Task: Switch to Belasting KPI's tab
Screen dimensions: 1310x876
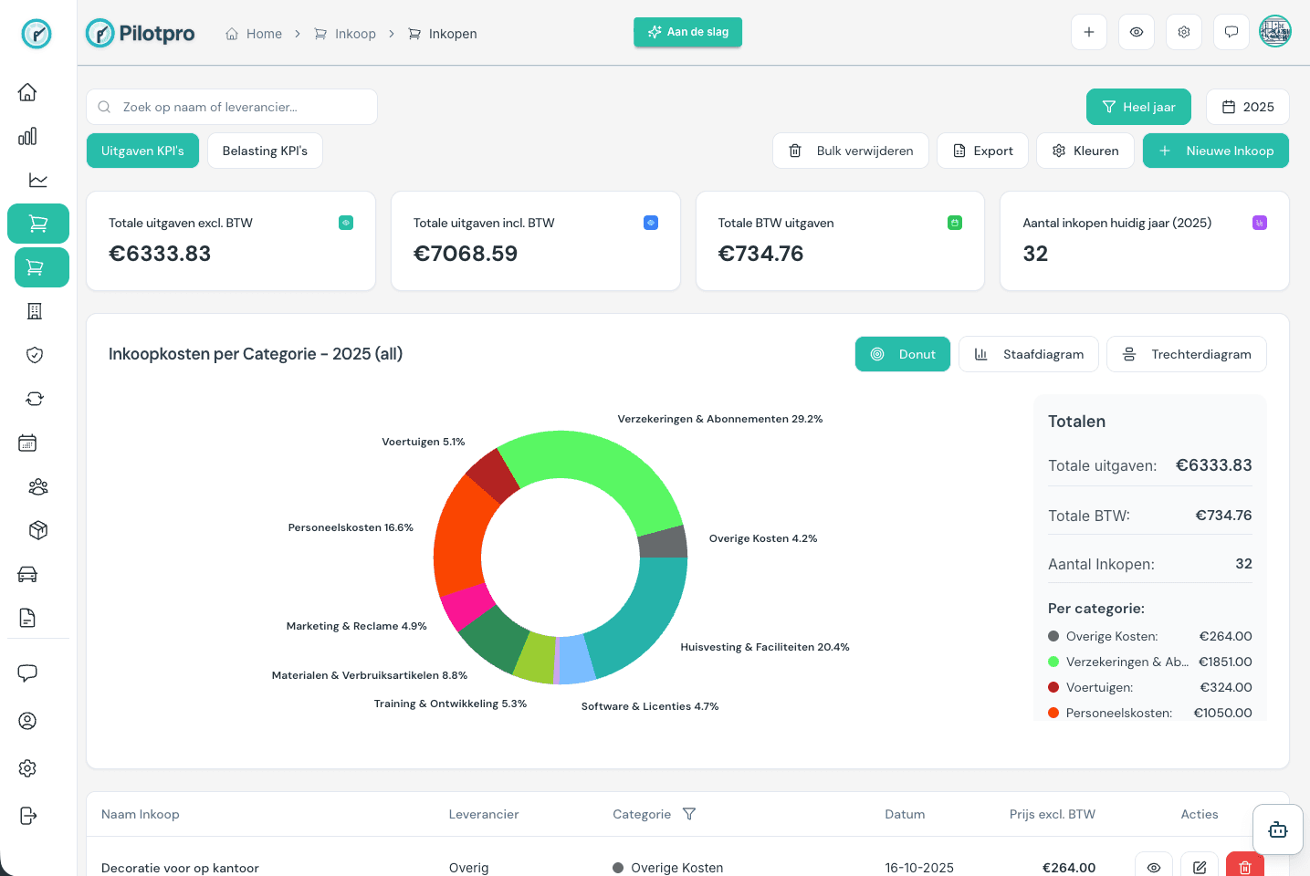Action: 265,151
